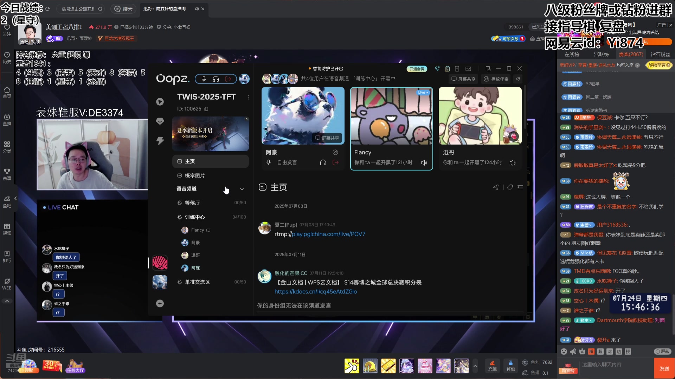Open the WEB icon in sidebar

coord(7,284)
